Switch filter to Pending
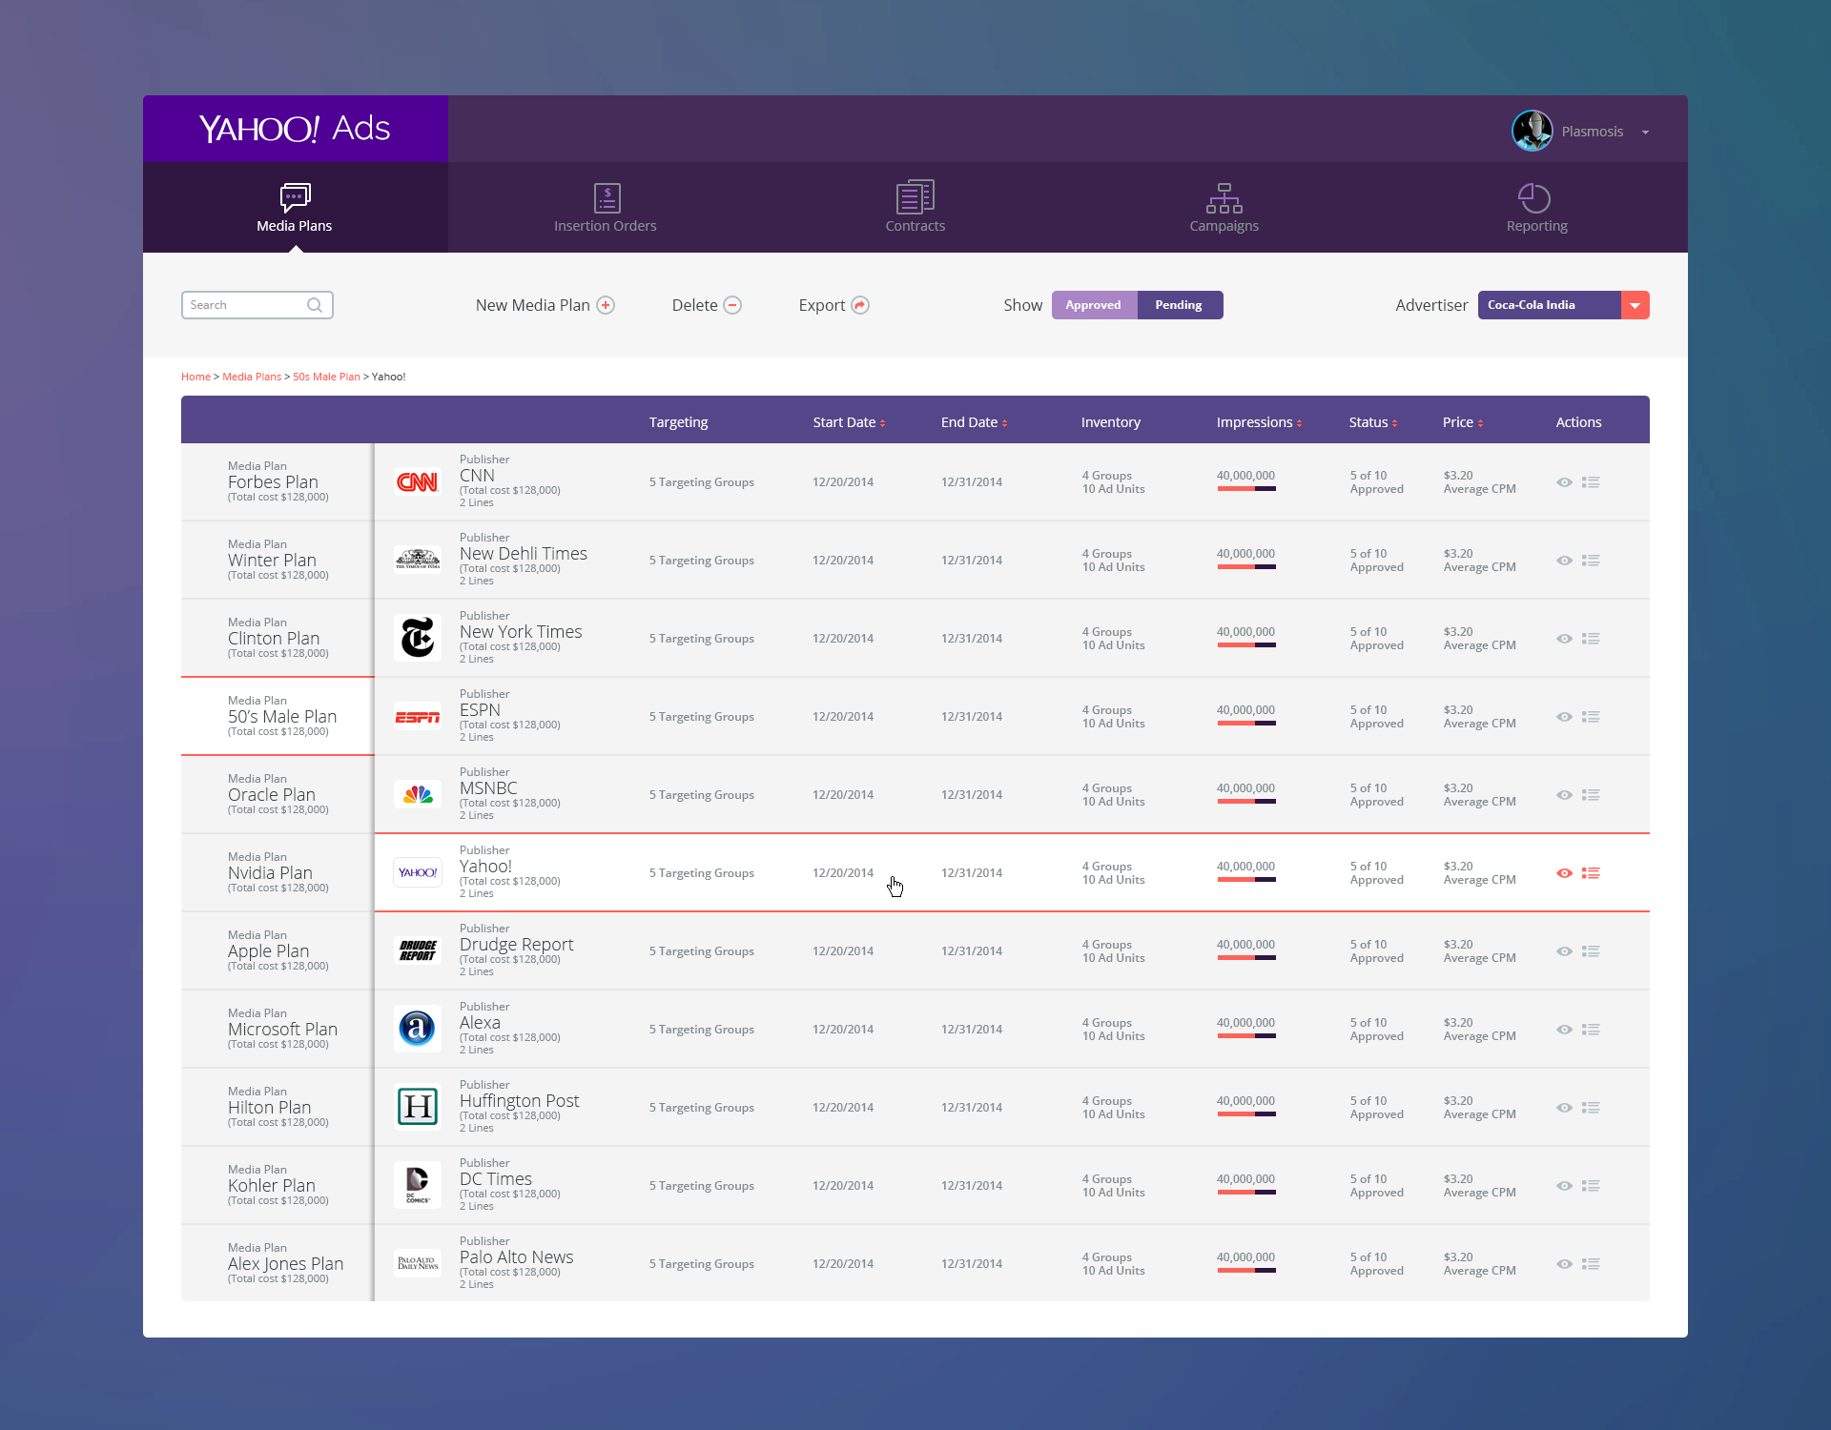 pyautogui.click(x=1179, y=305)
